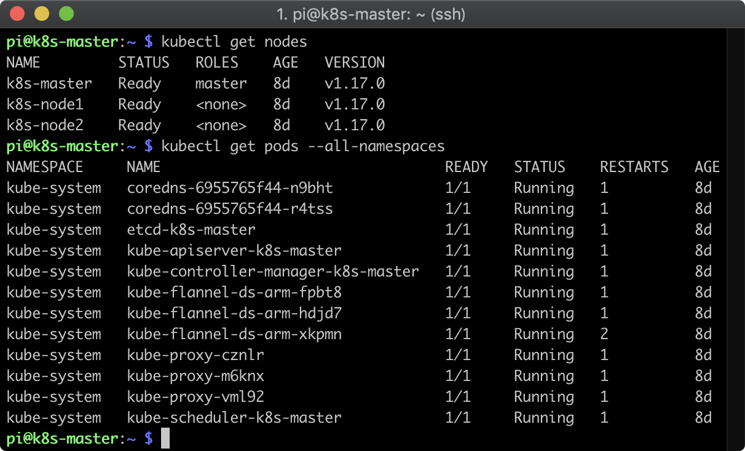Click the kube-proxy-vml92 pod name

coord(195,397)
